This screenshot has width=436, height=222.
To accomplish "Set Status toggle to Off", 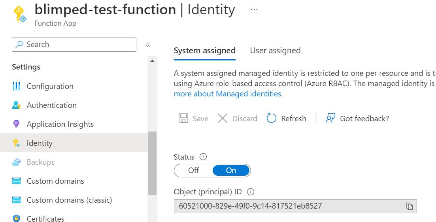I will pyautogui.click(x=194, y=170).
